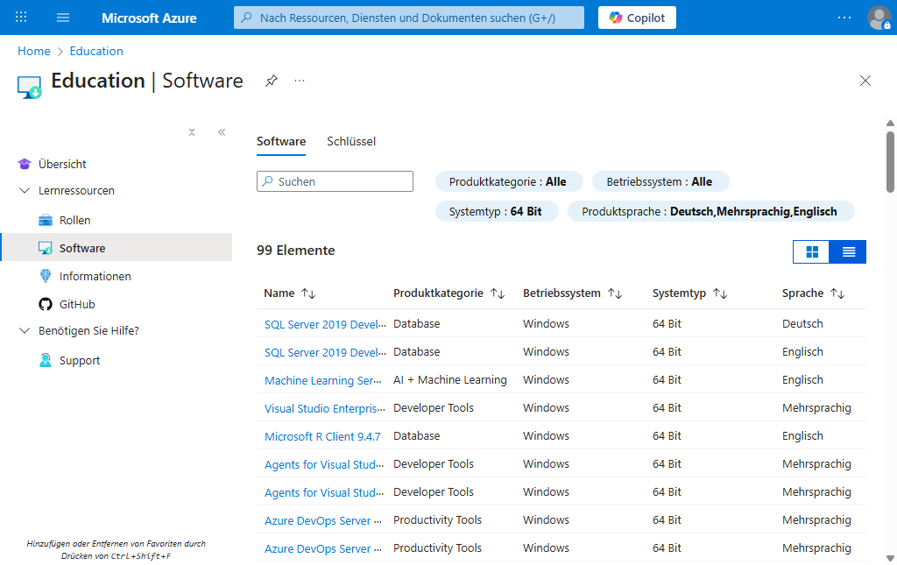The width and height of the screenshot is (897, 565).
Task: Open Visual Studio Enterprise link
Action: [x=324, y=408]
